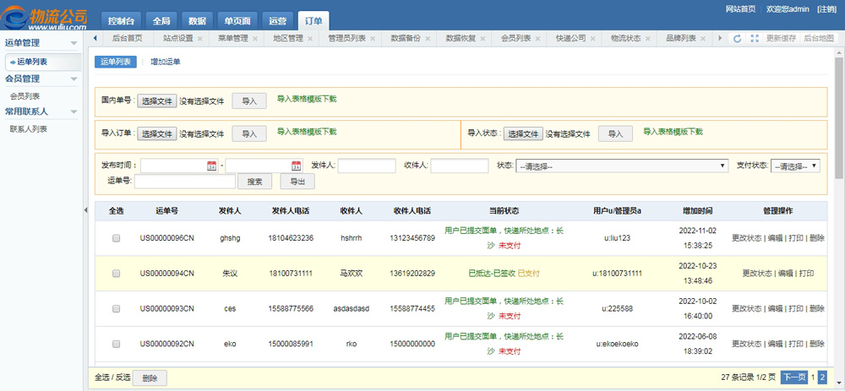Image resolution: width=845 pixels, height=391 pixels.
Task: Tick the checkbox for order US00000094CN
Action: pos(117,274)
